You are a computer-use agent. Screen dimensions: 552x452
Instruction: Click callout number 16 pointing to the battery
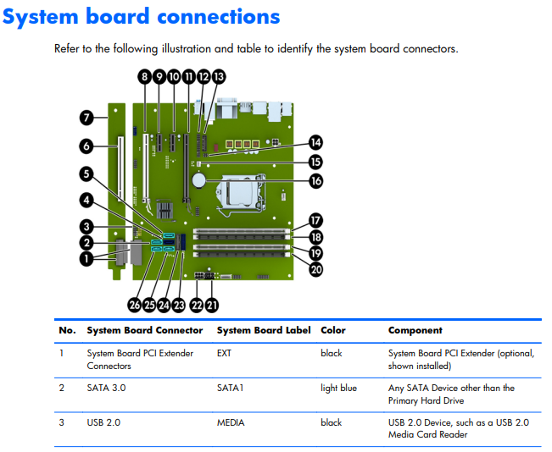[x=315, y=181]
